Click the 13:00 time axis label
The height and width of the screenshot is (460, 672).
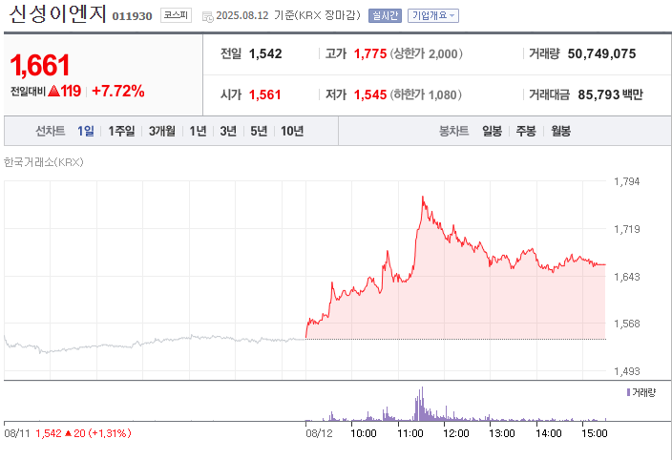(502, 433)
